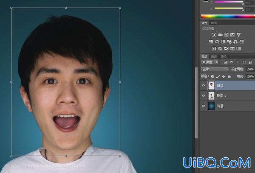Image resolution: width=255 pixels, height=173 pixels.
Task: Add a Black & White adjustment layer
Action: coord(223,42)
